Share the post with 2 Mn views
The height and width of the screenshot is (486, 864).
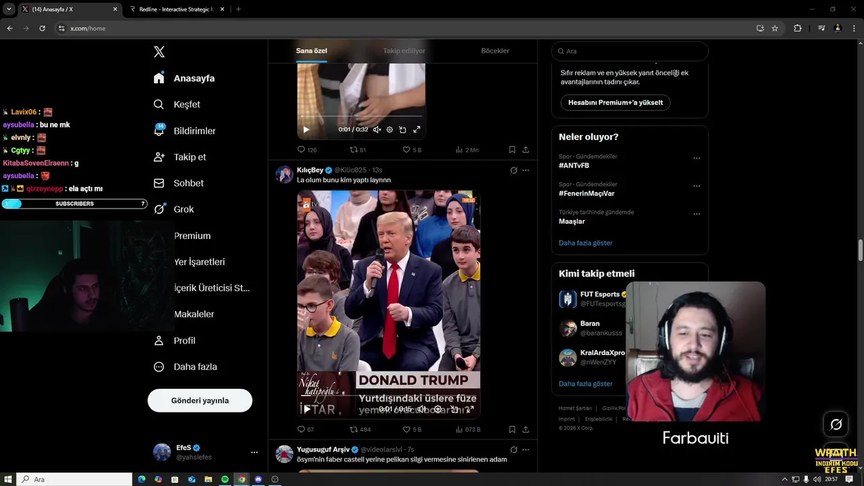(526, 150)
